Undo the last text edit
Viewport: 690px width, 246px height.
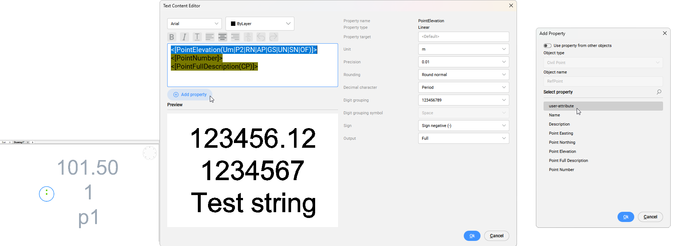(x=261, y=37)
